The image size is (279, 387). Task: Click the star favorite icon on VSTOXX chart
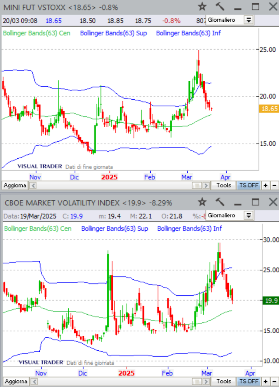(x=202, y=7)
